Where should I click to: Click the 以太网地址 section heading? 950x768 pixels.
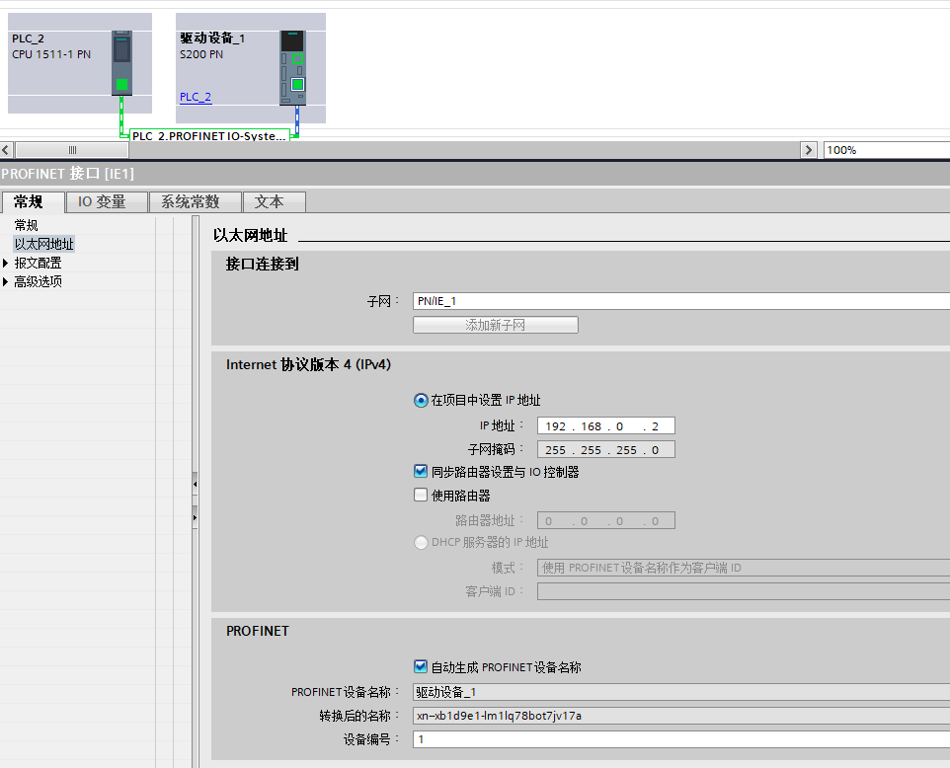pos(250,236)
